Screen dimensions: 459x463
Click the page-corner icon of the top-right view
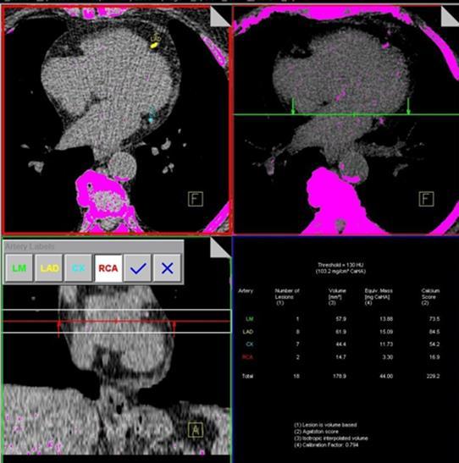450,17
